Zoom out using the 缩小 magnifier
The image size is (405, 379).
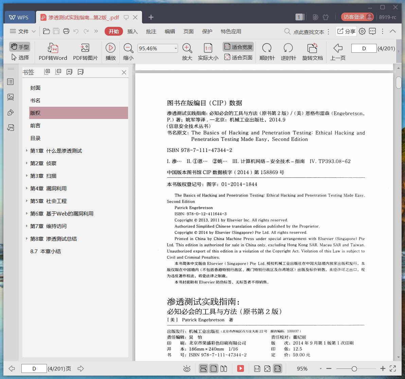pyautogui.click(x=128, y=52)
